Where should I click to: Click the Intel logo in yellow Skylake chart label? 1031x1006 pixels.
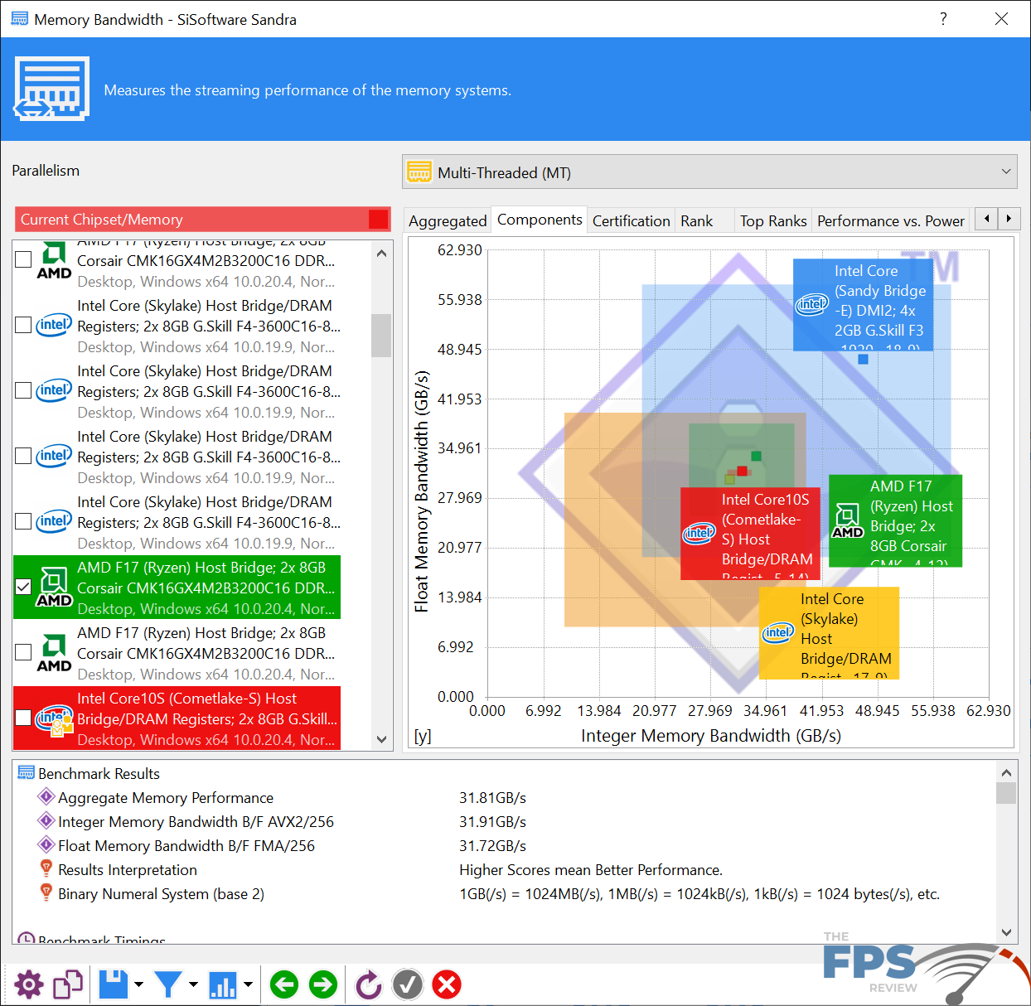point(778,633)
